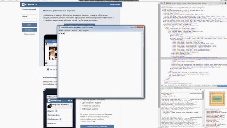Open the DOM Breakpoints sidebar tab
Screen dimensions: 227x128
click(179, 88)
